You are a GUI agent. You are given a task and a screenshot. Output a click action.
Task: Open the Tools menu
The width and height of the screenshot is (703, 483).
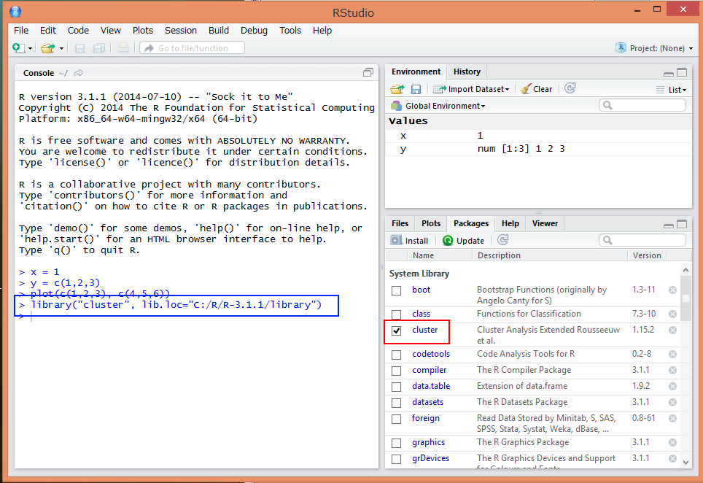point(290,31)
